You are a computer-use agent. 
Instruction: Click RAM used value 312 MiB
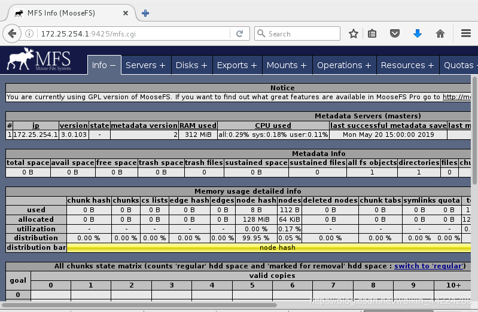[x=198, y=134]
